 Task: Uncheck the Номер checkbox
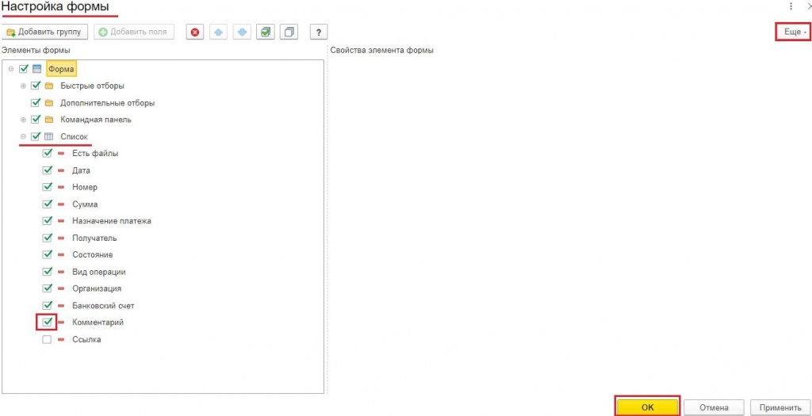48,187
